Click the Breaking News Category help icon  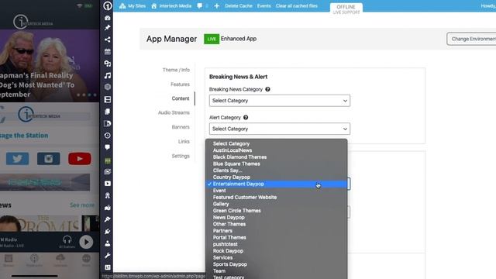267,89
